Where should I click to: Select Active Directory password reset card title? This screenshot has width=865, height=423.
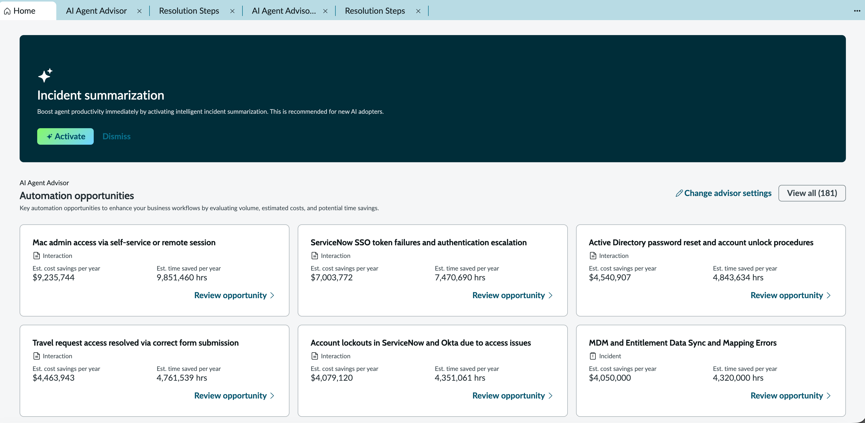(x=701, y=242)
